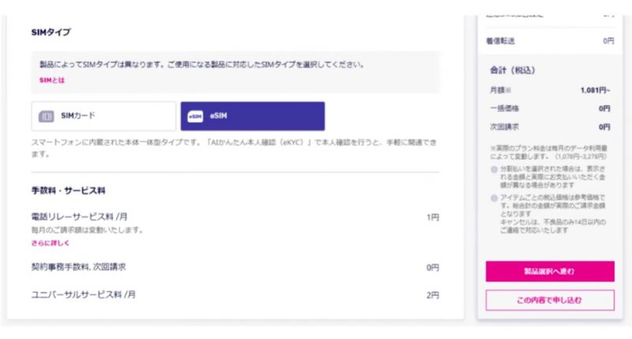Click the 手数料・サービス料 heading
This screenshot has width=632, height=339.
[x=69, y=191]
